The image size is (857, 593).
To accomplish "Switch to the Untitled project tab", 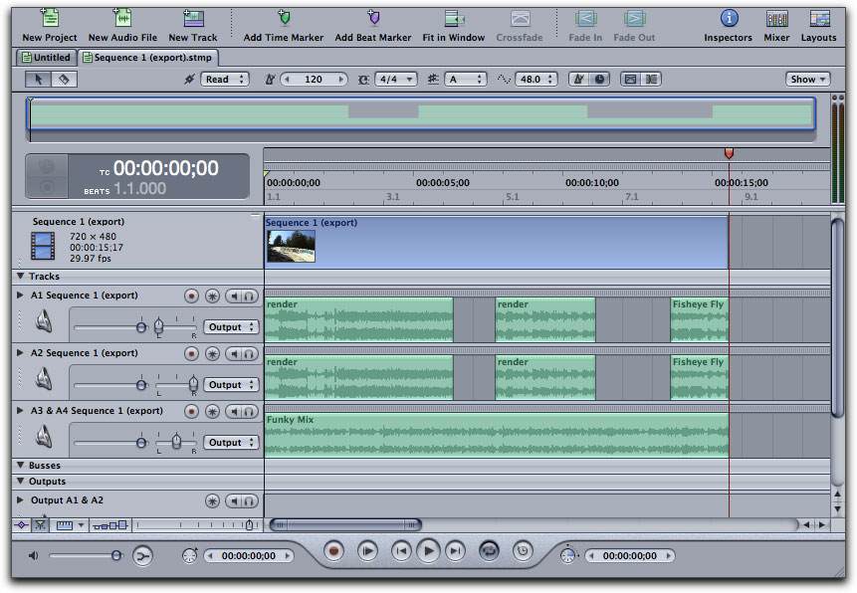I will [x=47, y=58].
